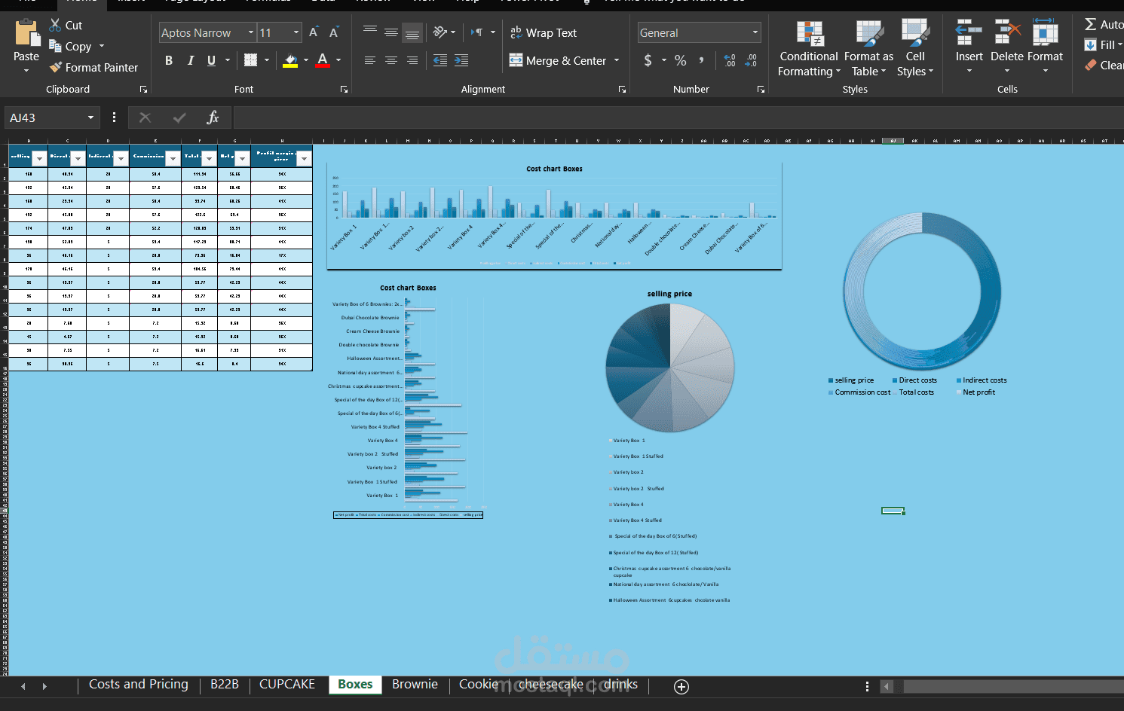The image size is (1124, 711).
Task: Click the Clear eraser icon
Action: click(1091, 66)
